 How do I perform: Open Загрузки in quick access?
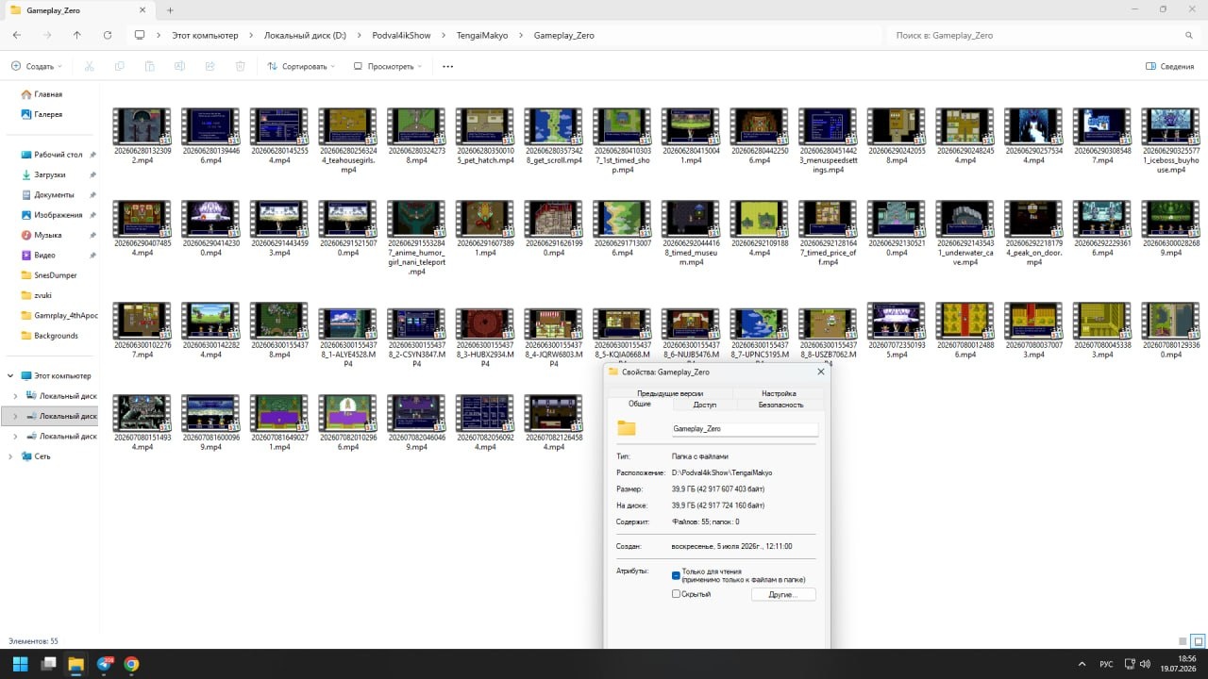(x=51, y=174)
